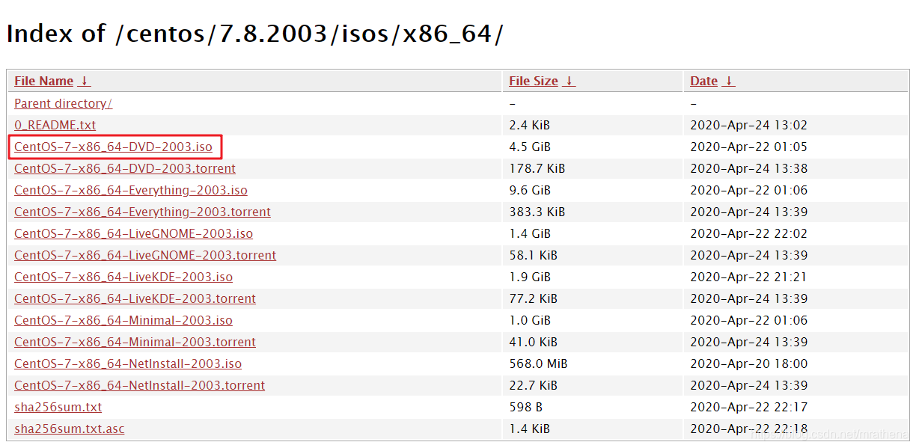Click the 568.0 MiB size value

pyautogui.click(x=538, y=363)
